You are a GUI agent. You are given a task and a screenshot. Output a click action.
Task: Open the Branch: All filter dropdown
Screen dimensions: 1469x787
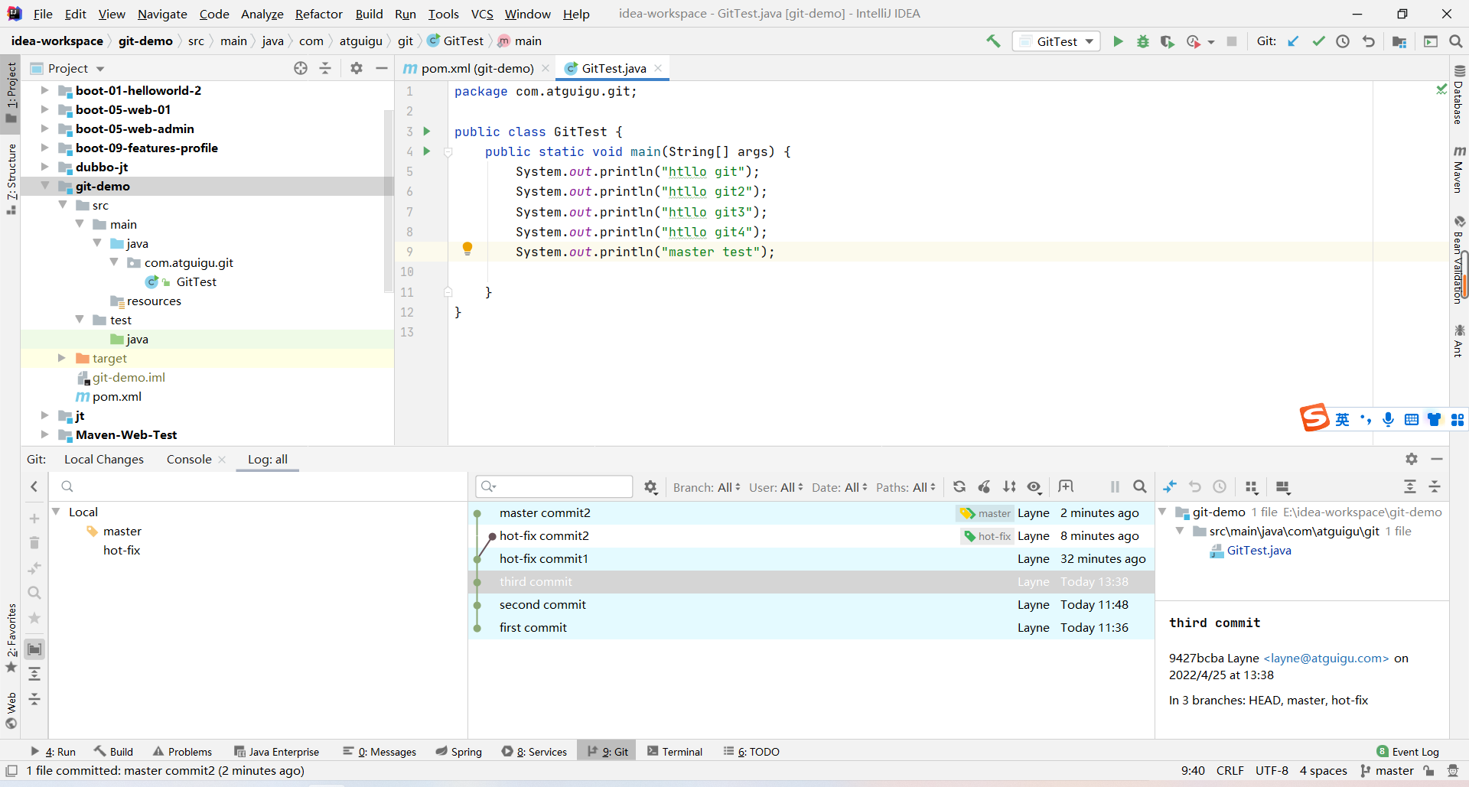[707, 487]
